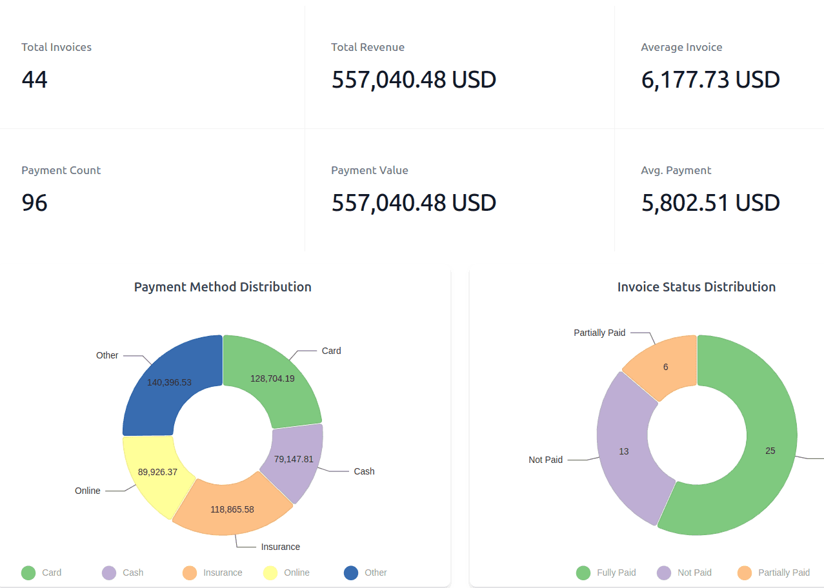Click the Online callout label beside donut
This screenshot has height=588, width=824.
(x=88, y=491)
